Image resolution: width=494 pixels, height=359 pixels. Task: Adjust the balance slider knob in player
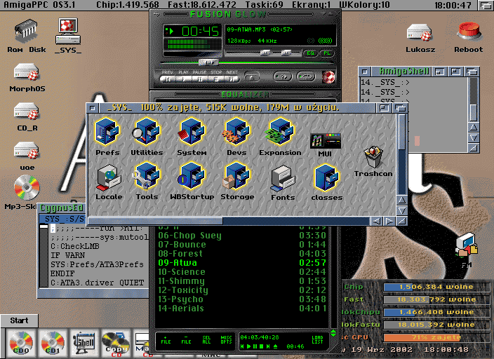point(286,53)
